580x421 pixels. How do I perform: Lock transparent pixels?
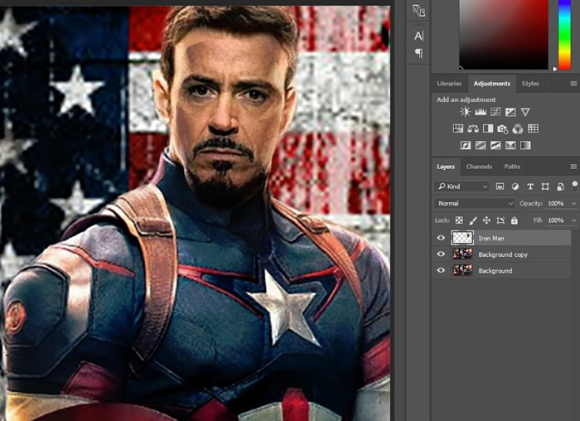point(459,220)
